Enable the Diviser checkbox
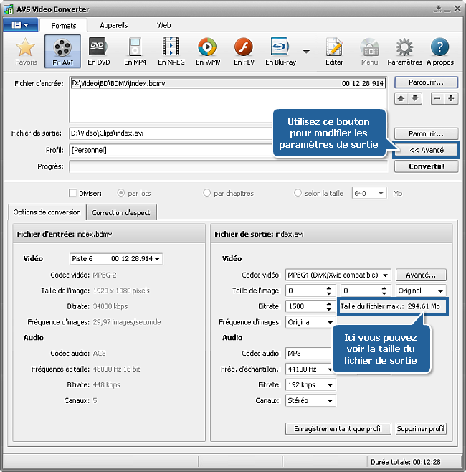This screenshot has width=466, height=472. pos(73,193)
